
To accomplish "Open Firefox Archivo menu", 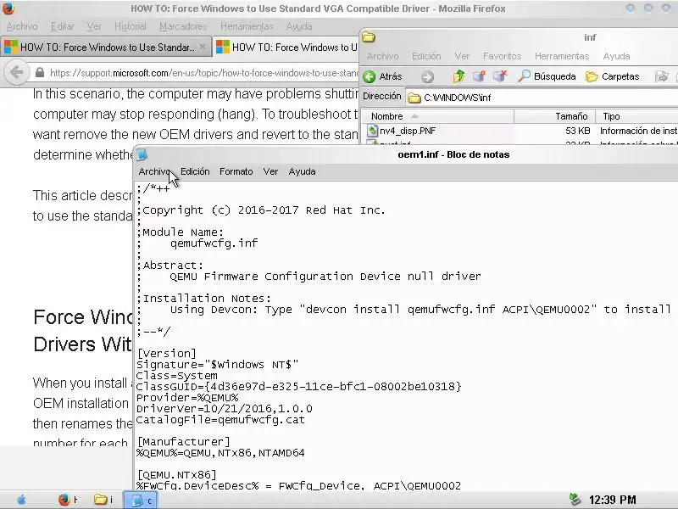I will (22, 26).
